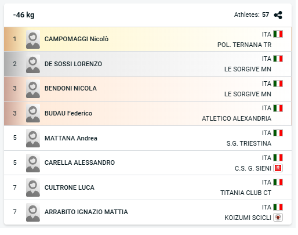Open athlete name CAMPOMAGGI Nicolò

tap(77, 39)
